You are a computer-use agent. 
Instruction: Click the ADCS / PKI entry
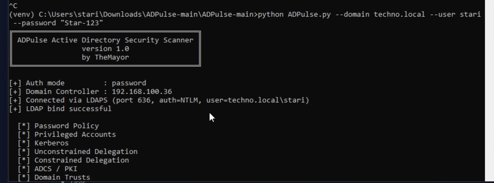pyautogui.click(x=47, y=169)
